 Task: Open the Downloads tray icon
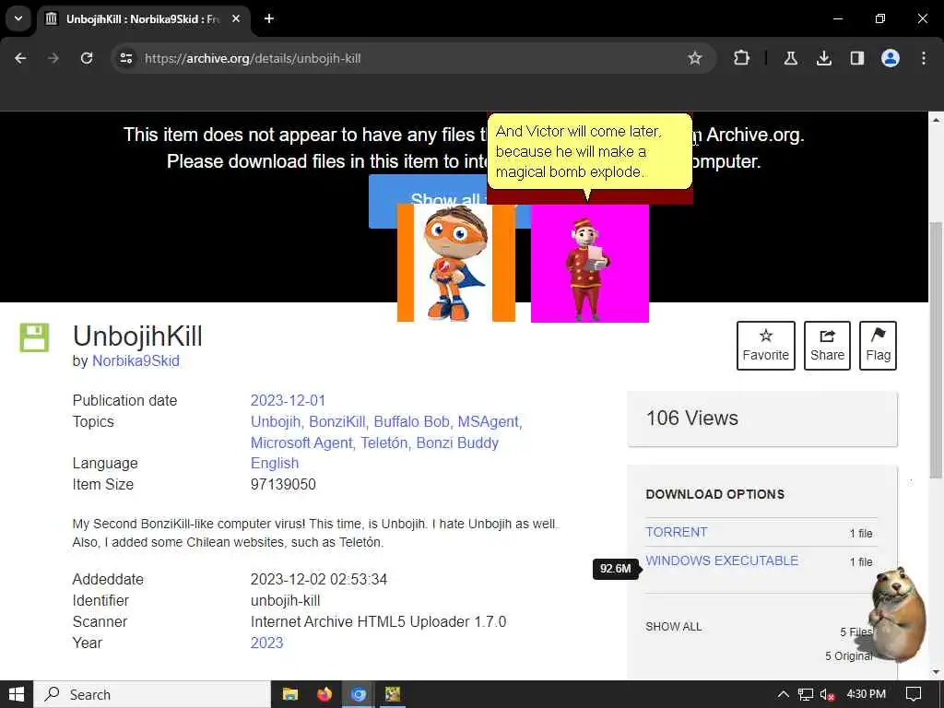point(823,58)
